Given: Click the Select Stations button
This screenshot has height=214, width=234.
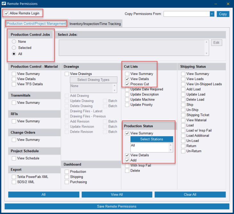Looking at the screenshot, I should (x=152, y=139).
